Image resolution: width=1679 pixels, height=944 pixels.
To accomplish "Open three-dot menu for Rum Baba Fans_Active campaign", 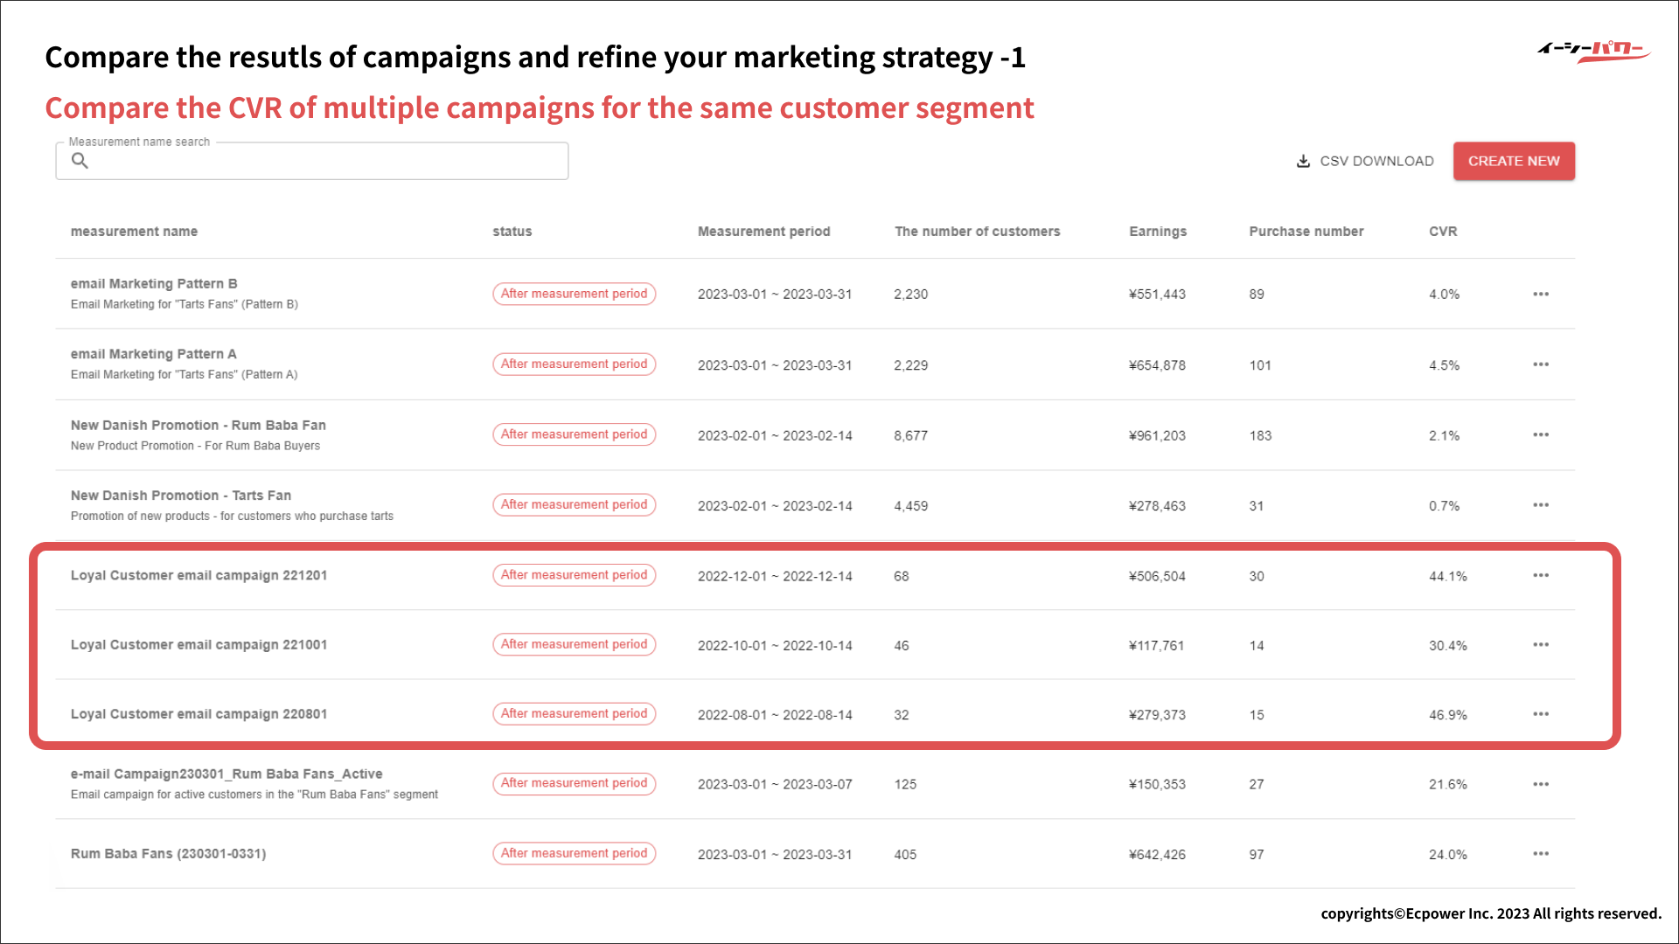I will 1541,785.
